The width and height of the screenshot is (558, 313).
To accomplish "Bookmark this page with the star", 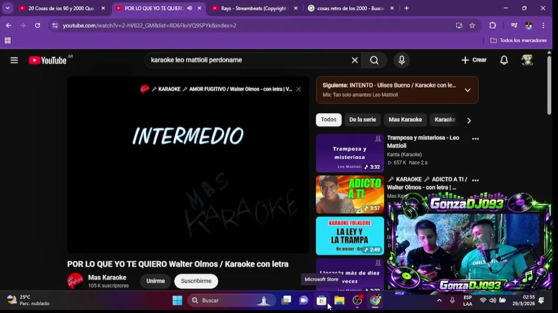I will click(x=472, y=26).
